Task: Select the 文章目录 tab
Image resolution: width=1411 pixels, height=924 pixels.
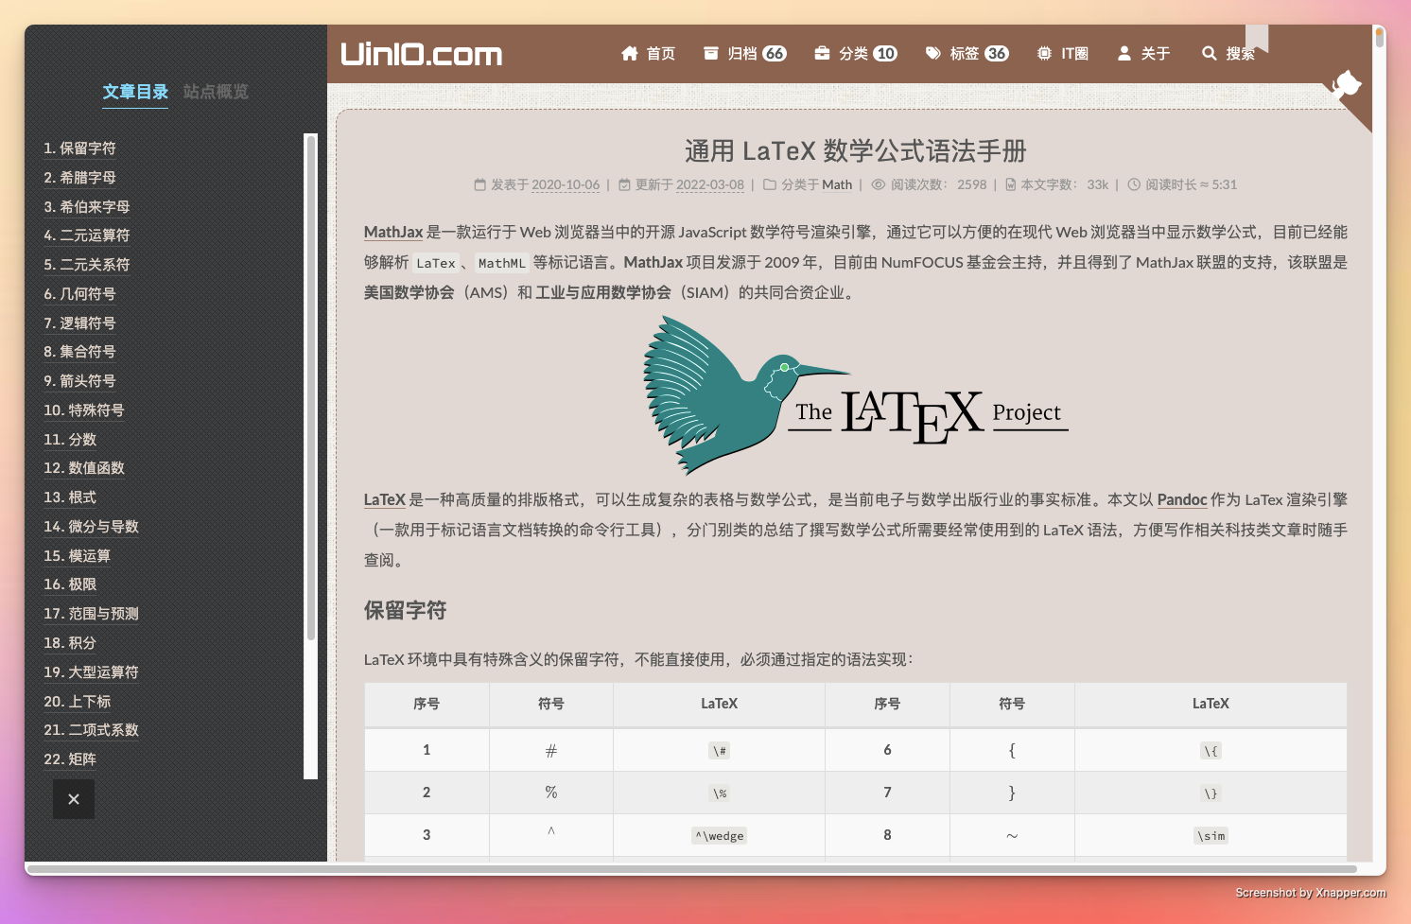Action: click(135, 92)
